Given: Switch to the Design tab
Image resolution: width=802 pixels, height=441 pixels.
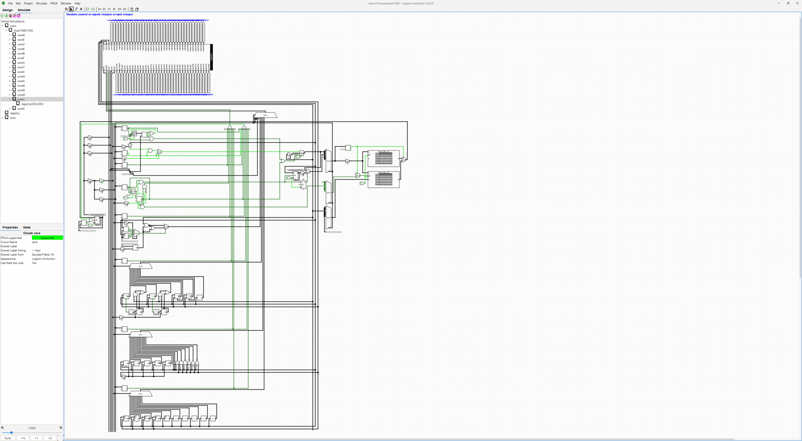Looking at the screenshot, I should (8, 10).
